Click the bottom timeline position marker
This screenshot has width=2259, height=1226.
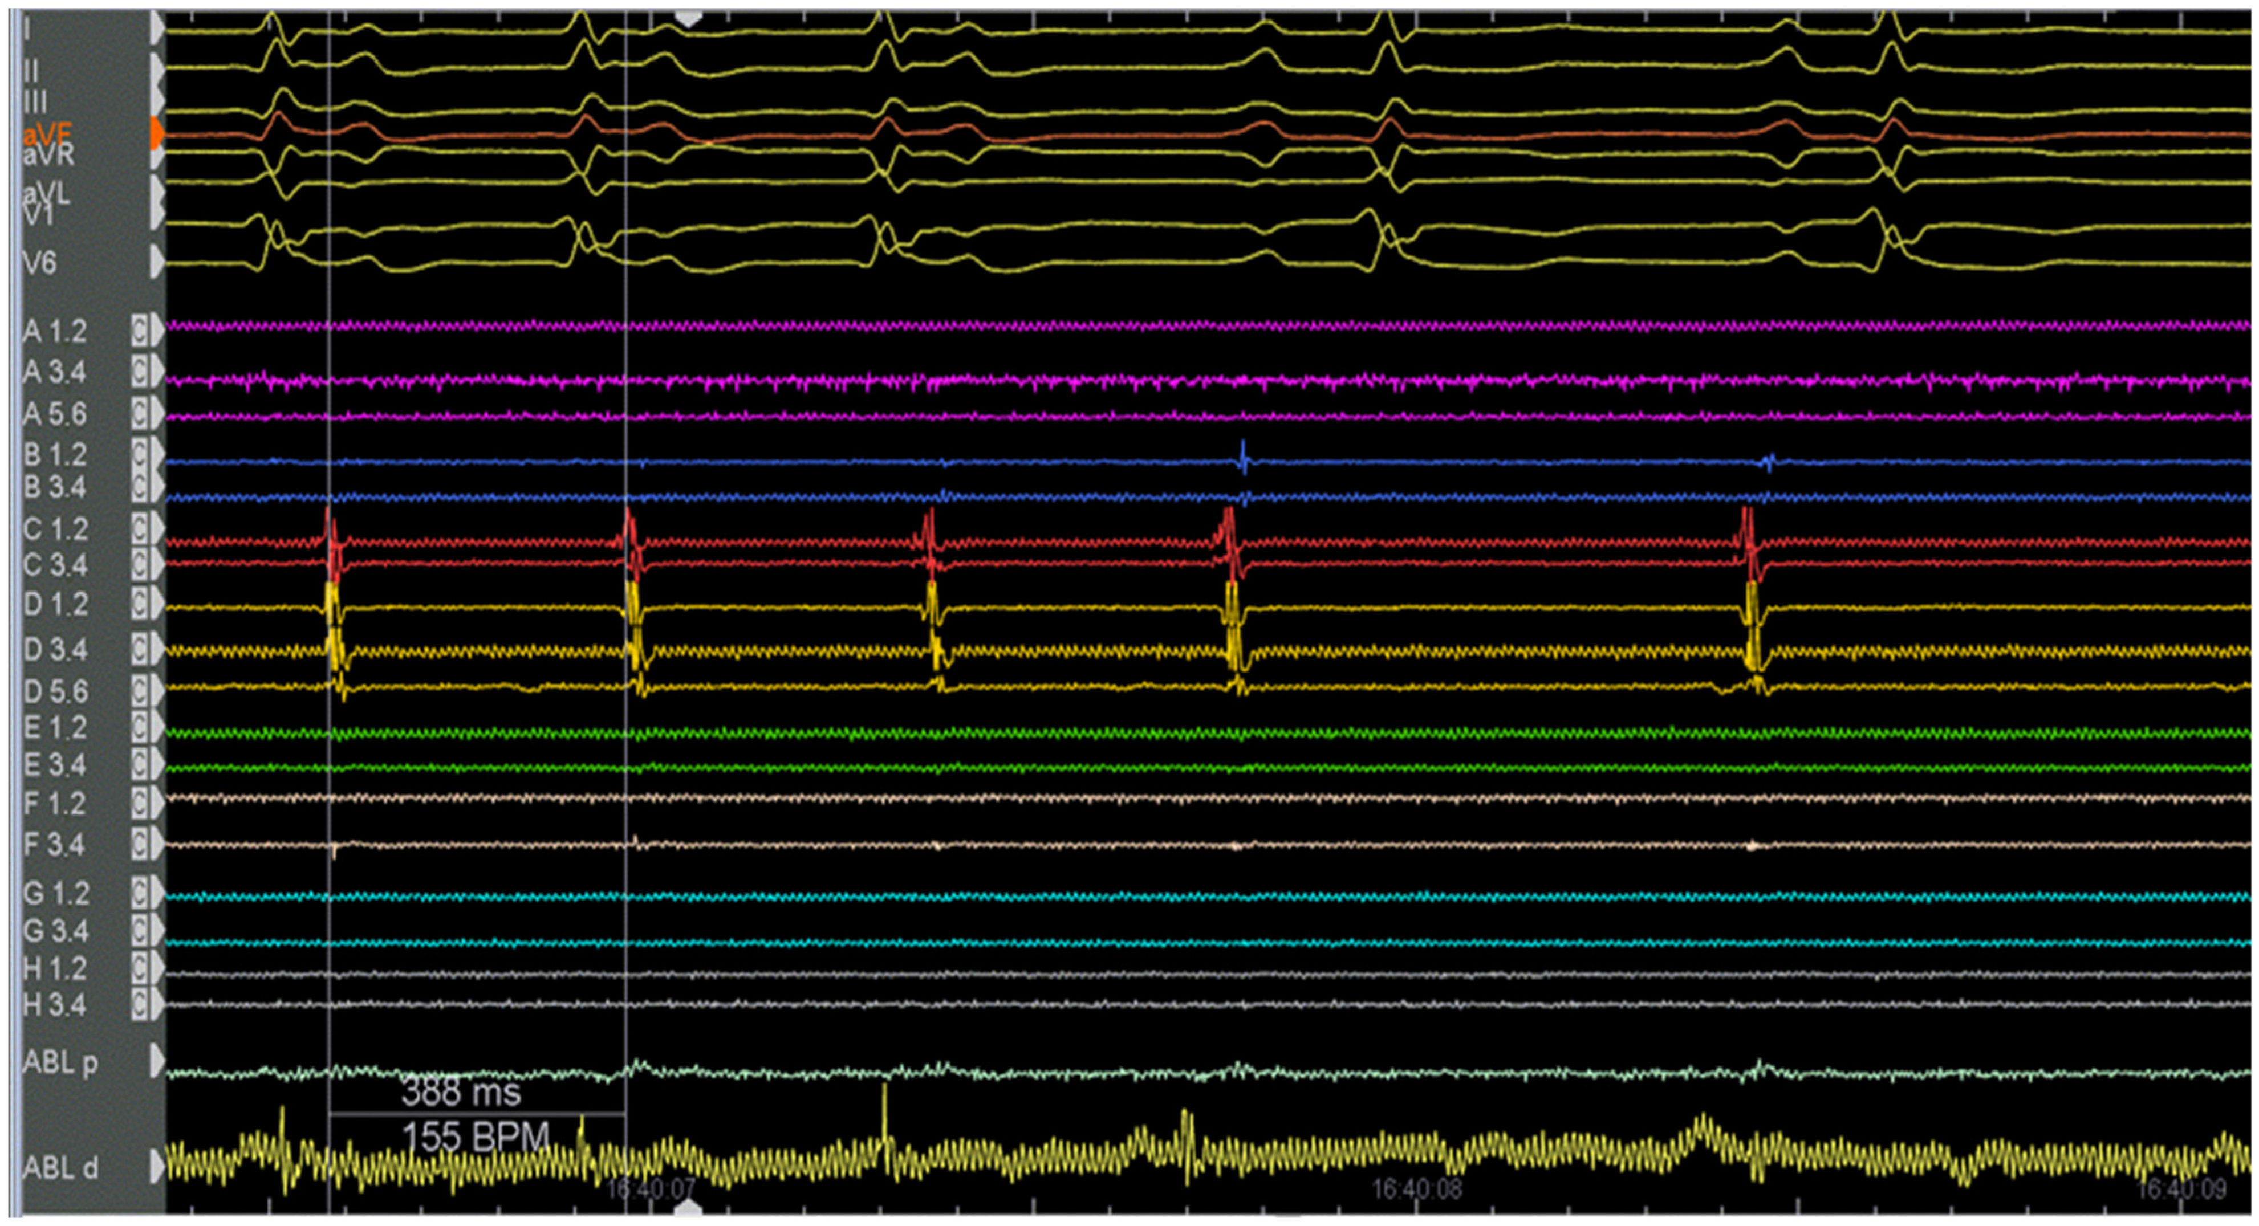(x=689, y=1209)
